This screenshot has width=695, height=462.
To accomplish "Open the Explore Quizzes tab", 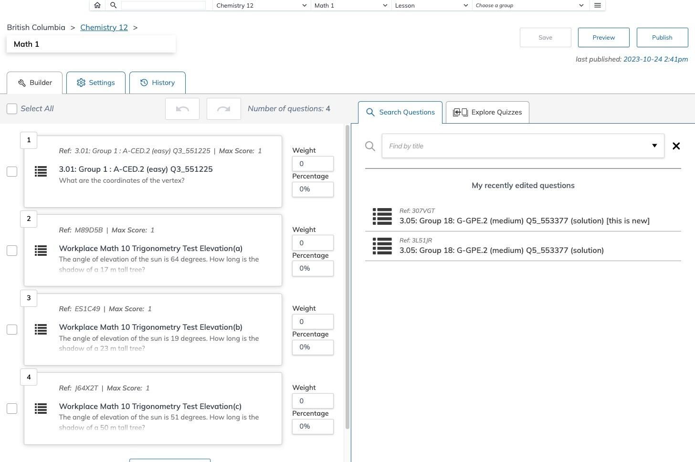I will point(487,112).
